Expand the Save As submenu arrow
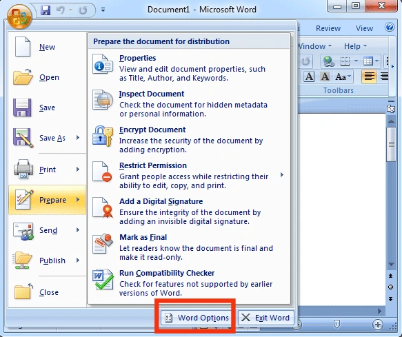Viewport: 402px width, 337px height. click(x=78, y=138)
